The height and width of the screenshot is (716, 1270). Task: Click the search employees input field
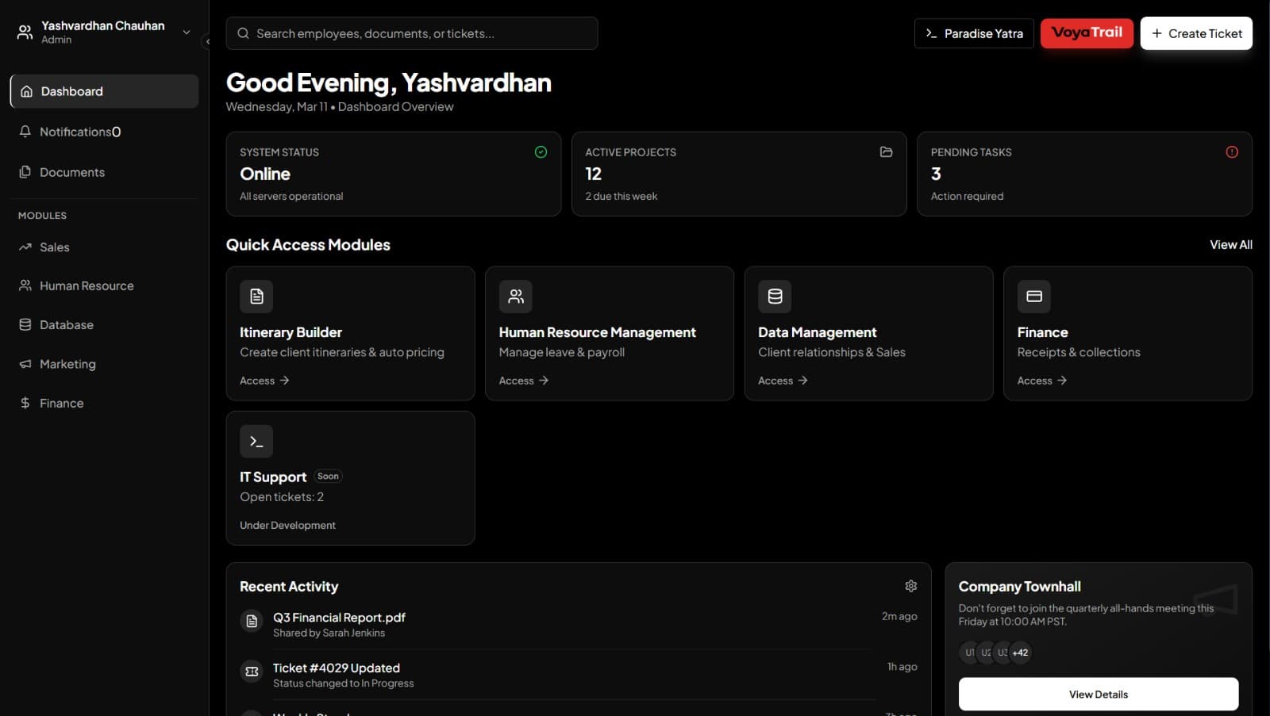(411, 33)
